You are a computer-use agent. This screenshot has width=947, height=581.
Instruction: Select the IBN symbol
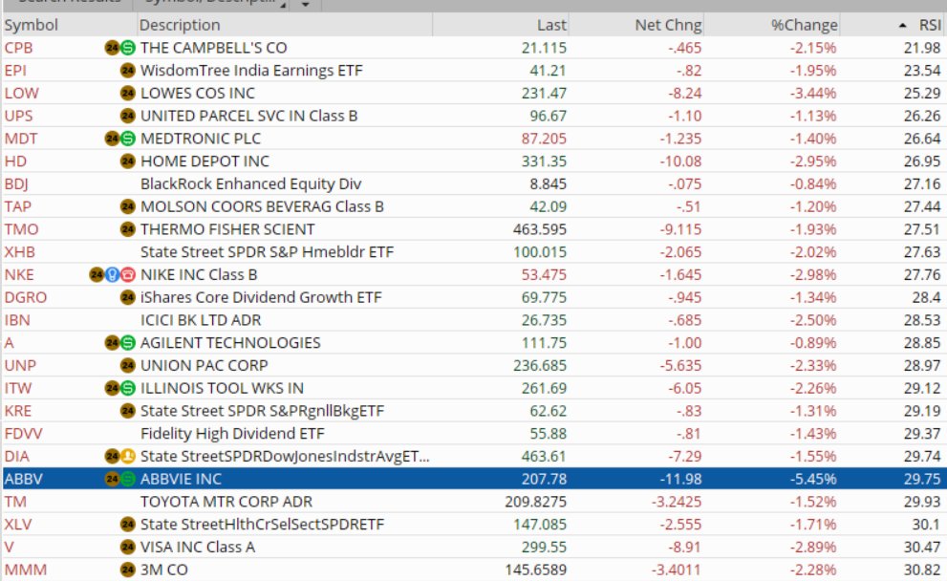click(x=17, y=320)
